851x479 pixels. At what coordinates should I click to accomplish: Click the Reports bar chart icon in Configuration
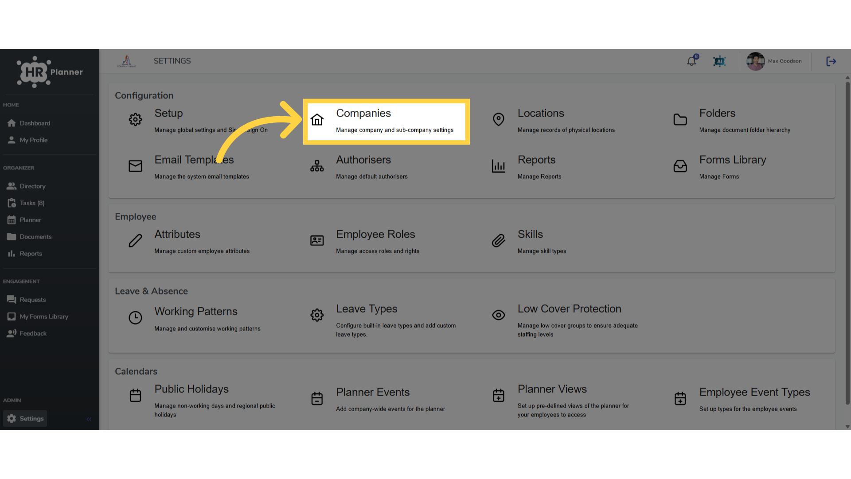[499, 166]
